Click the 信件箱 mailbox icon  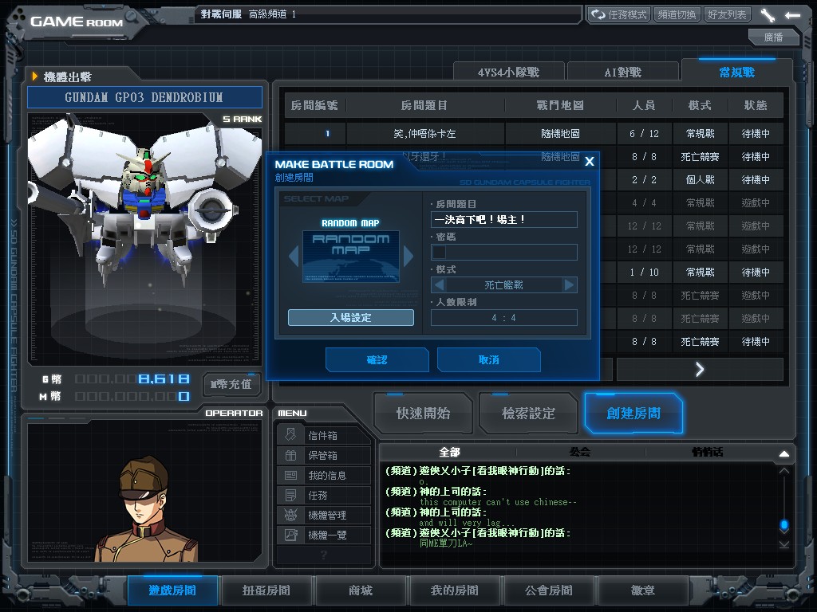pos(290,435)
